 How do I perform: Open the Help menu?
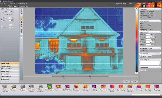[x=125, y=3]
